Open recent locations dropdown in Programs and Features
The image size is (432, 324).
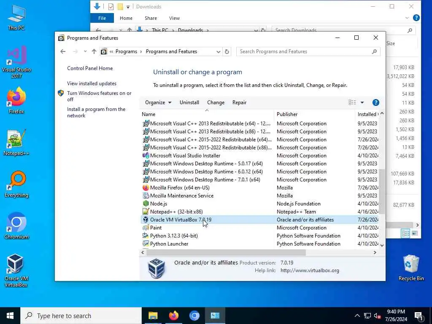pyautogui.click(x=85, y=51)
